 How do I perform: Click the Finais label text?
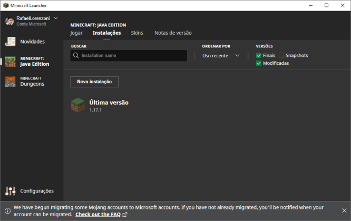(269, 55)
